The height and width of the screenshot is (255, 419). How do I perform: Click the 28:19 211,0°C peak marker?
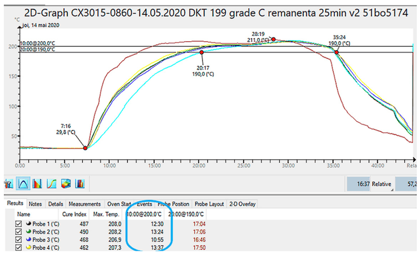click(x=273, y=39)
